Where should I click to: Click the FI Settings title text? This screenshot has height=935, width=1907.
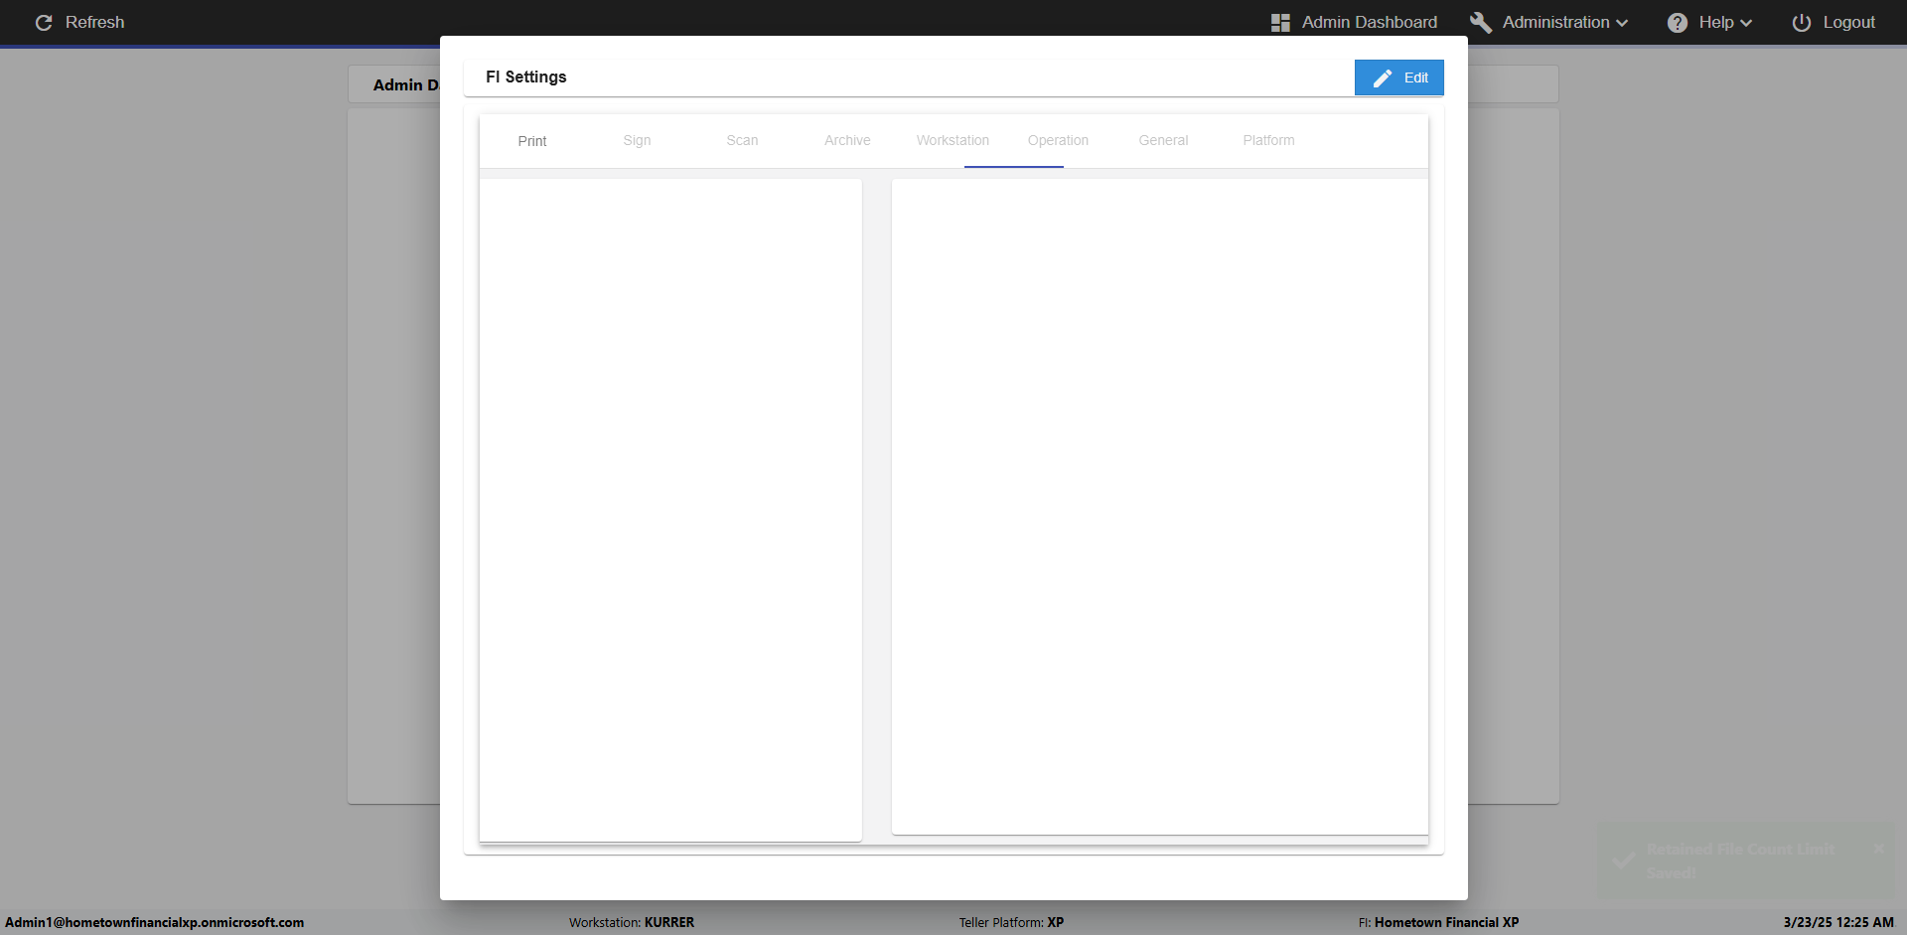526,77
